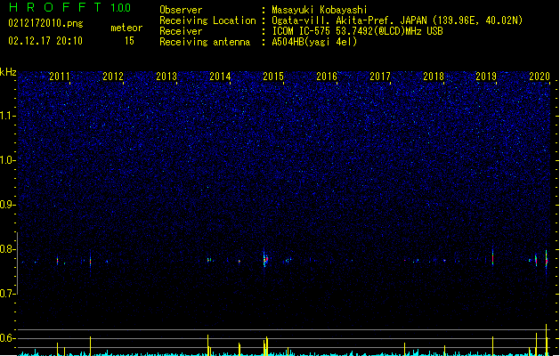Image resolution: width=560 pixels, height=356 pixels.
Task: Click the 2013 time axis marker
Action: 166,77
